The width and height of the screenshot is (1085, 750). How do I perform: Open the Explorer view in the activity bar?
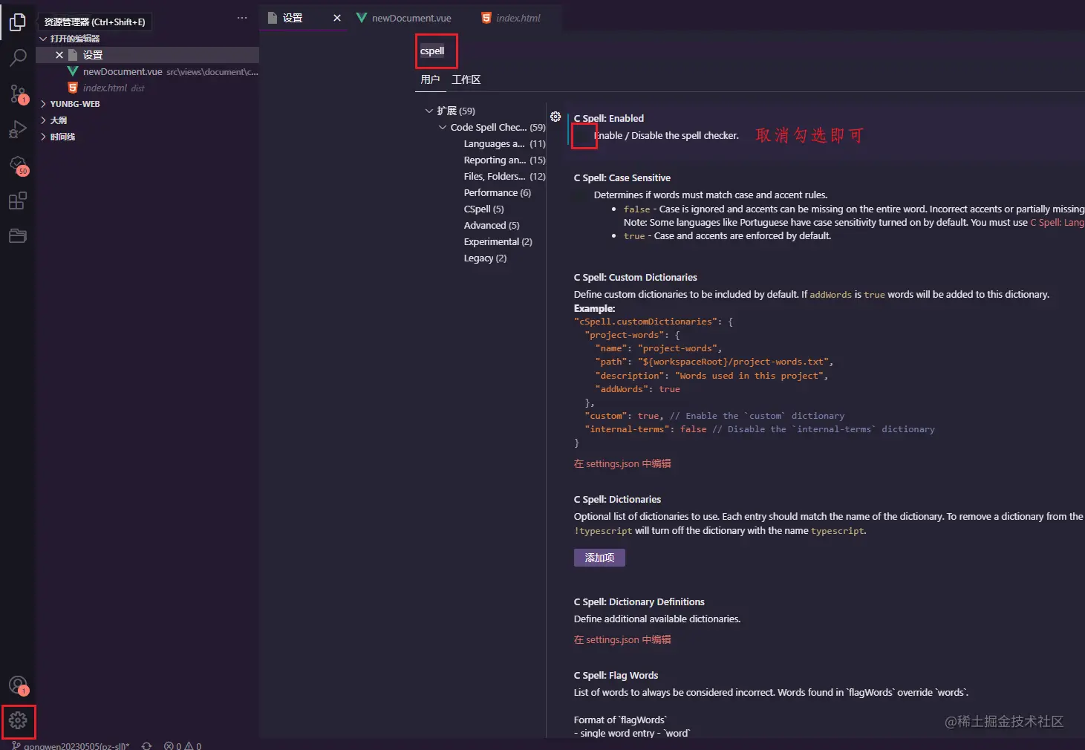tap(18, 23)
